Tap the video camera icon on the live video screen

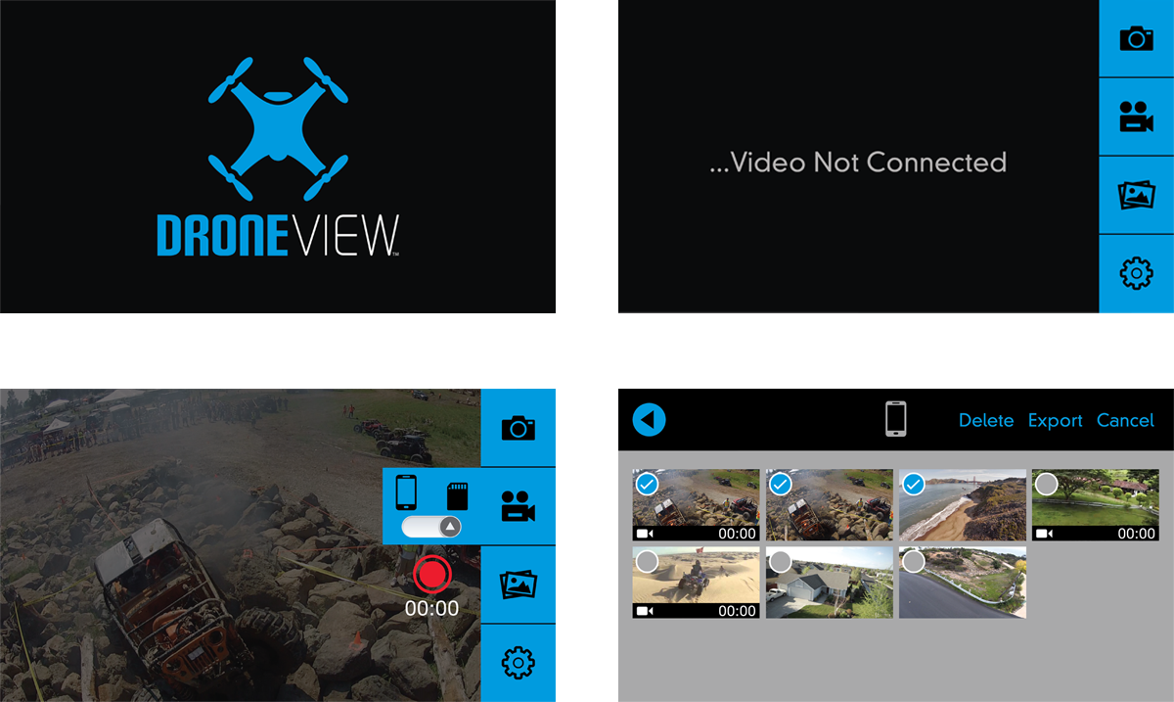click(x=518, y=506)
